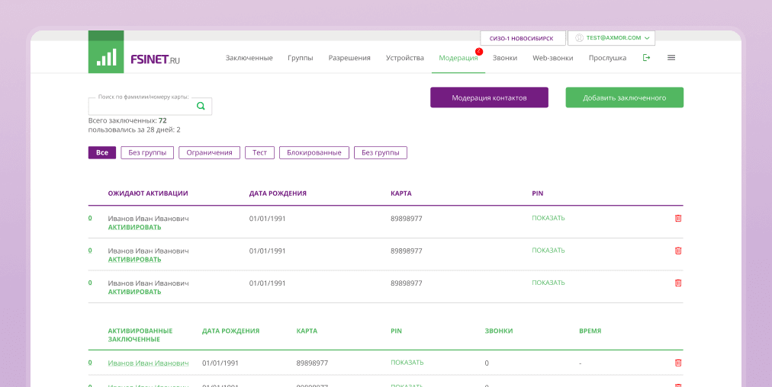Click the Добавить заключенного button

click(624, 98)
